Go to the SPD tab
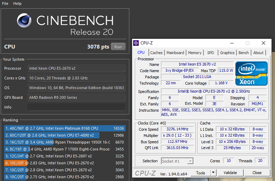275x181 pixels. click(211, 53)
